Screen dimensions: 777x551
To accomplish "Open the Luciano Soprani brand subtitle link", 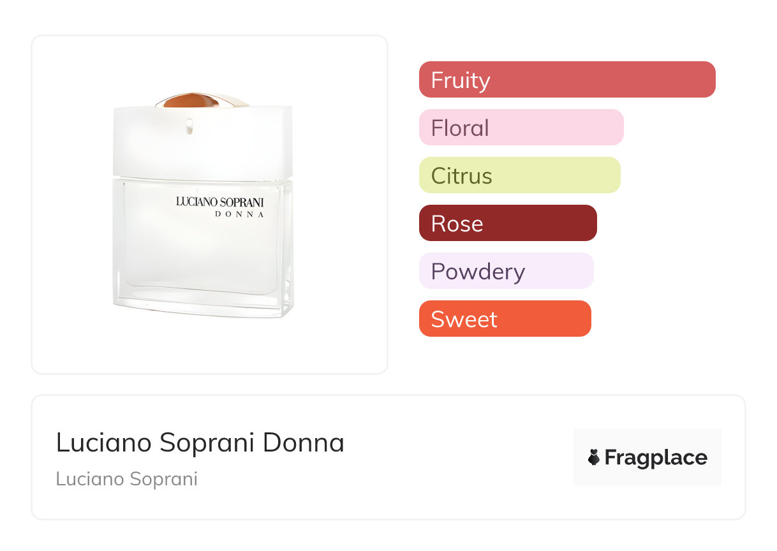I will click(126, 478).
